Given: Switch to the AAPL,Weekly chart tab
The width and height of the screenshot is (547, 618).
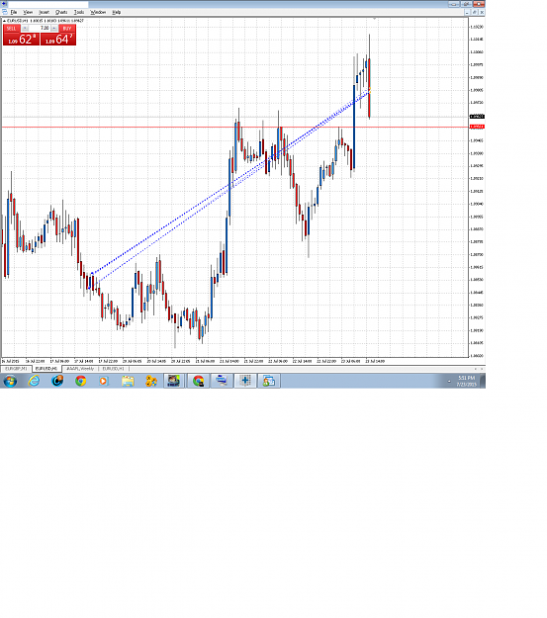Looking at the screenshot, I should (80, 369).
